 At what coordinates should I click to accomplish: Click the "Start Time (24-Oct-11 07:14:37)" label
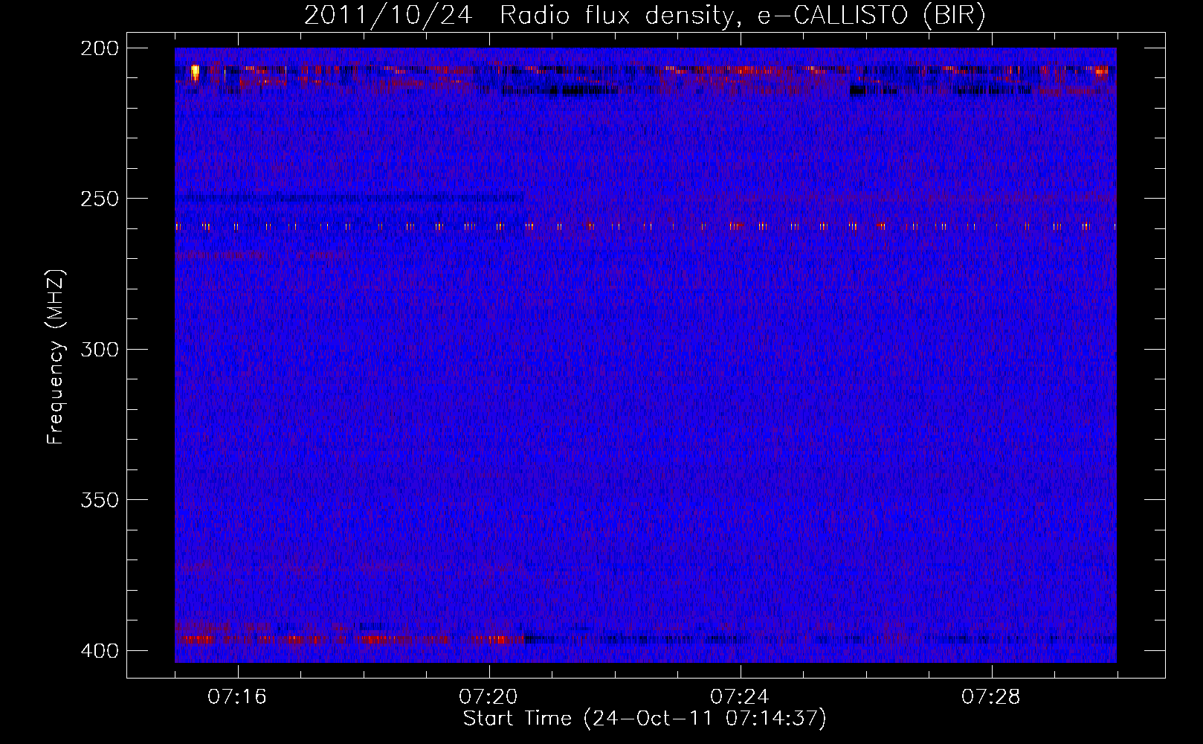[645, 719]
